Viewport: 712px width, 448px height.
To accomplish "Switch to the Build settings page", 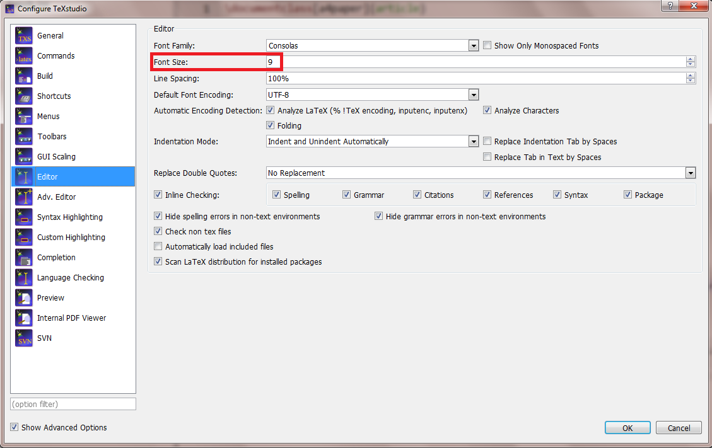I will click(73, 76).
